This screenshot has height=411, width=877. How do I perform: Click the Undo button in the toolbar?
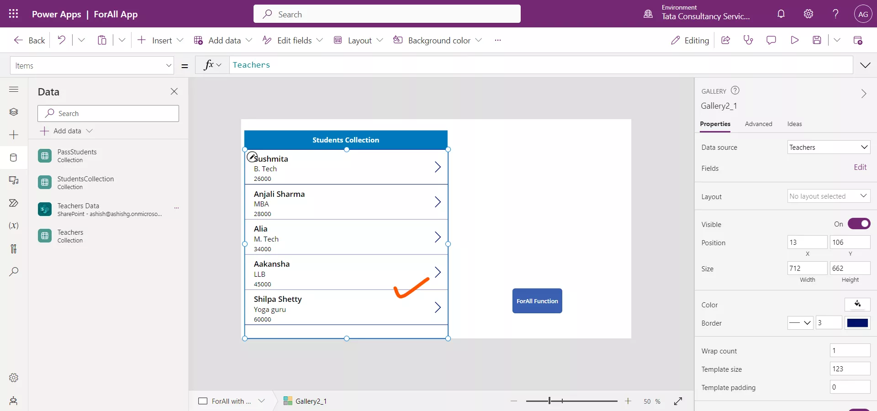point(62,40)
